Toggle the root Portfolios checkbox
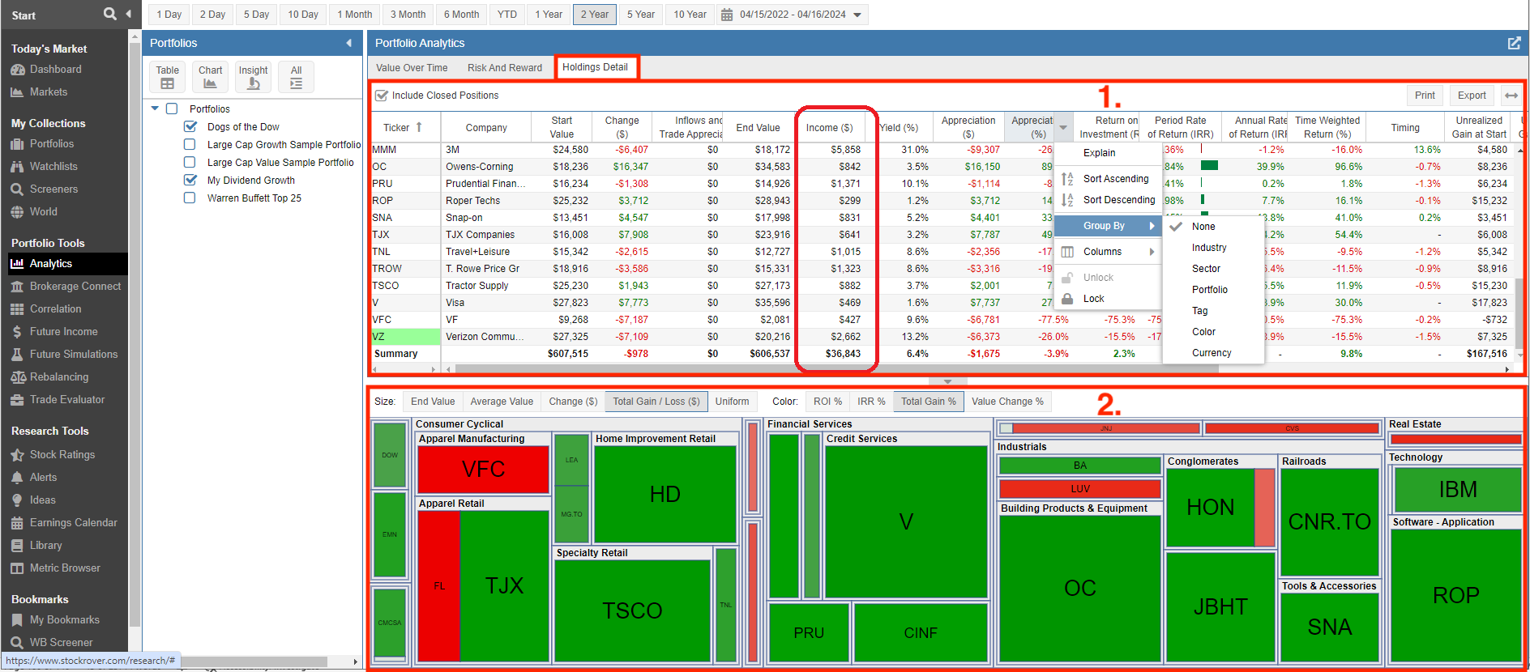The height and width of the screenshot is (672, 1530). click(x=172, y=108)
